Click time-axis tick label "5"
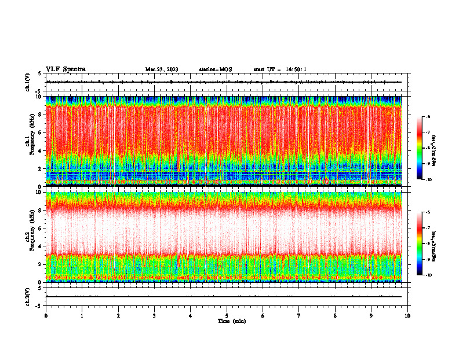The image size is (459, 354). pyautogui.click(x=227, y=316)
